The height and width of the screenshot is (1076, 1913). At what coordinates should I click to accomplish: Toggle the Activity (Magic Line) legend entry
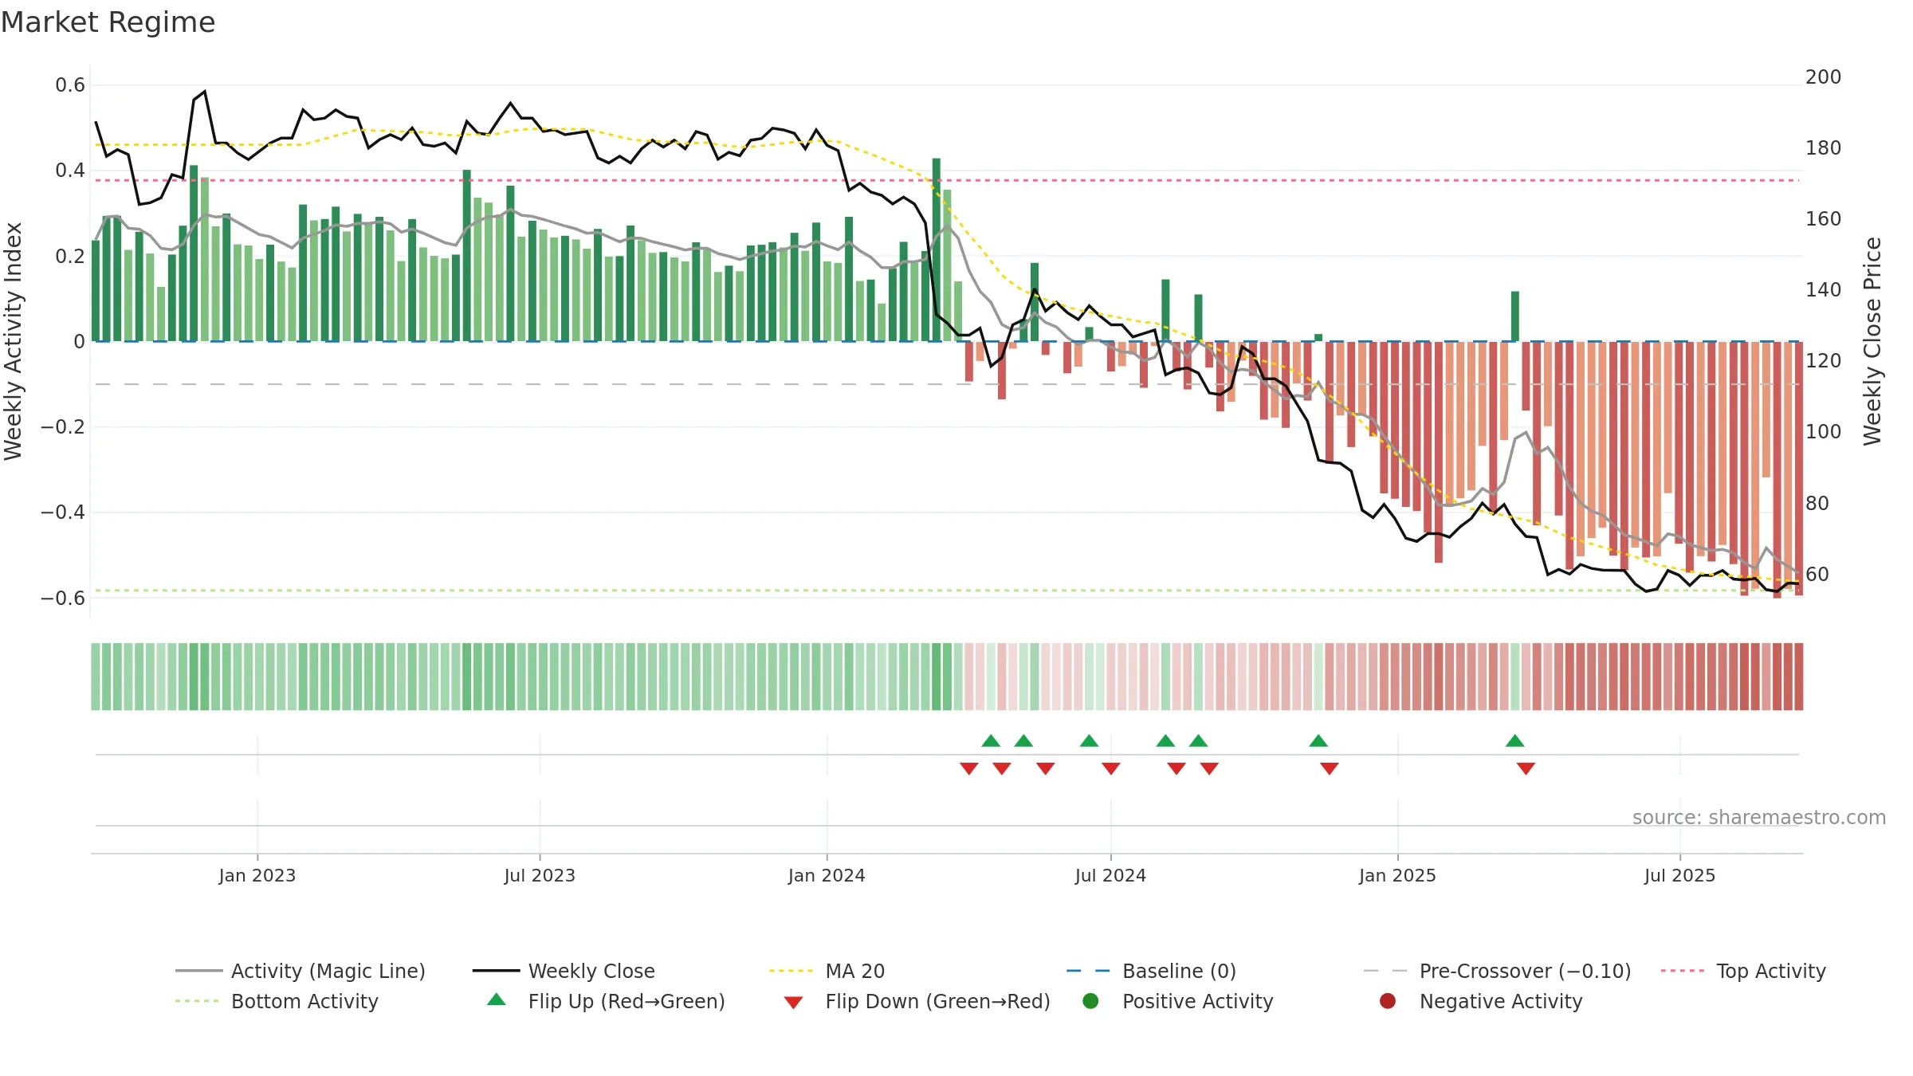click(301, 971)
